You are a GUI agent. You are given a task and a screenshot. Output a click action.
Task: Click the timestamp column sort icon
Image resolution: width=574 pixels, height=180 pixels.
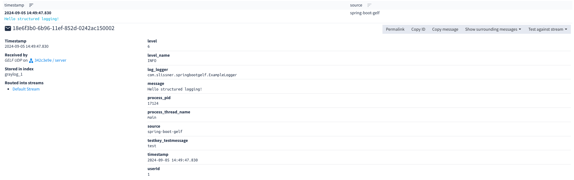(x=31, y=5)
